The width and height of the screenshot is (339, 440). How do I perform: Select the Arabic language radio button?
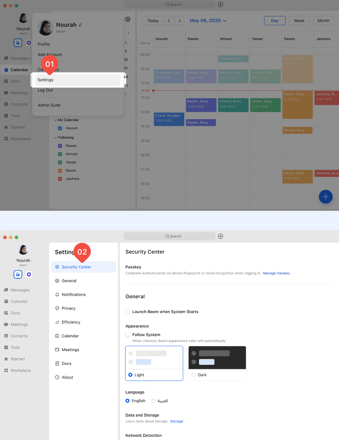(x=154, y=401)
